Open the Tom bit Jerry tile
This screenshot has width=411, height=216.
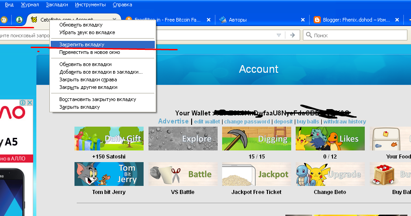click(109, 174)
